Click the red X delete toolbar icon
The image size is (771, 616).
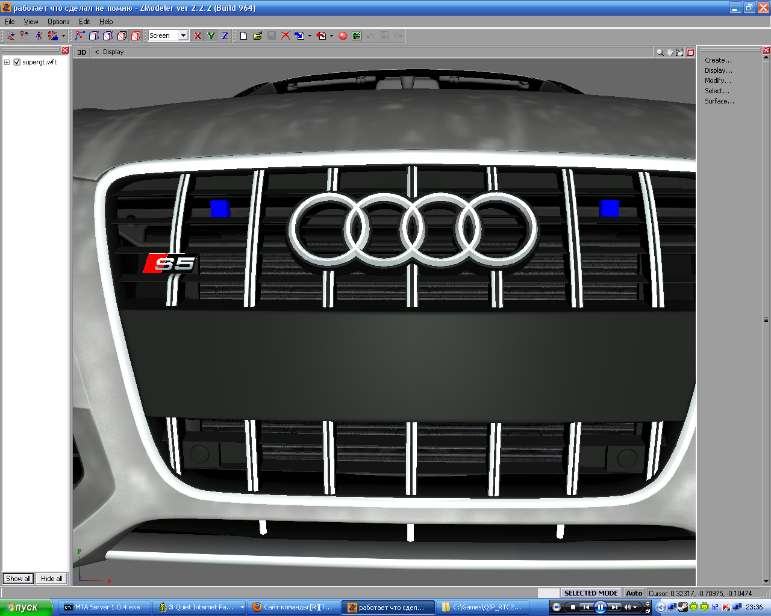[286, 36]
